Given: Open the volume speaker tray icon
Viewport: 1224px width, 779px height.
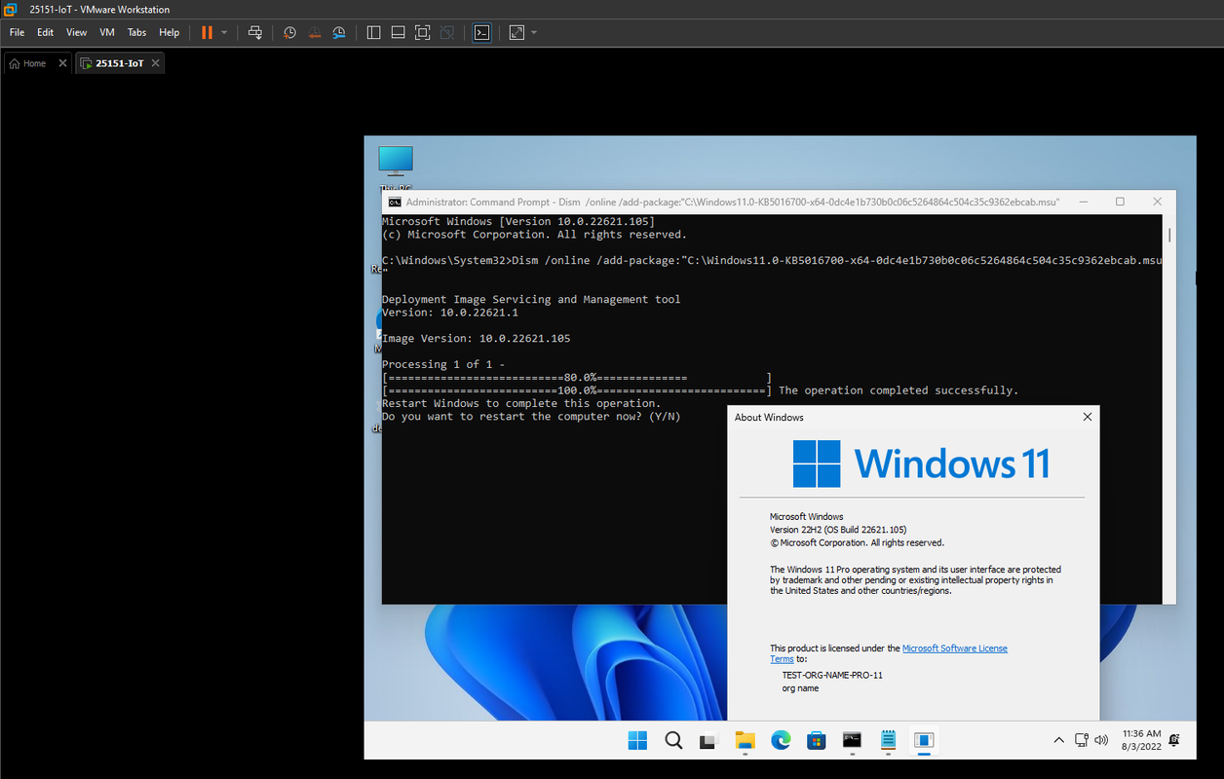Looking at the screenshot, I should [1101, 740].
